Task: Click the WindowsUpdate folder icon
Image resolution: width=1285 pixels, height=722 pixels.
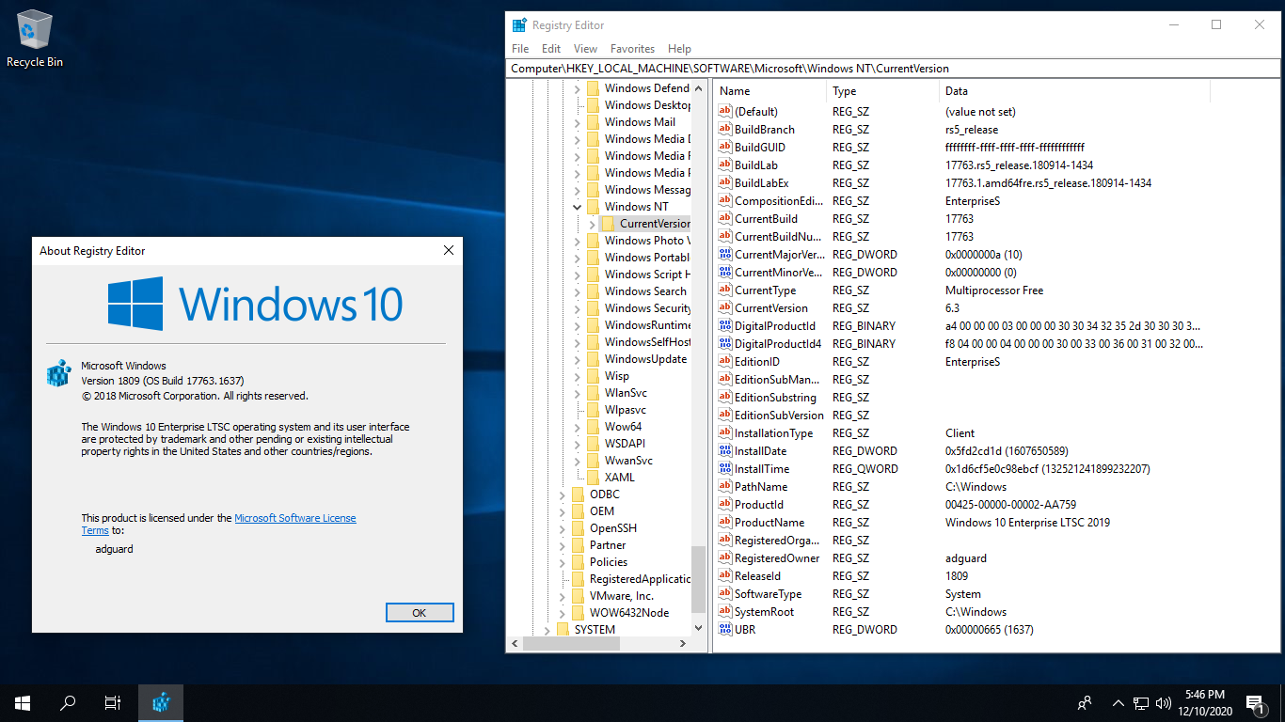Action: pyautogui.click(x=593, y=358)
